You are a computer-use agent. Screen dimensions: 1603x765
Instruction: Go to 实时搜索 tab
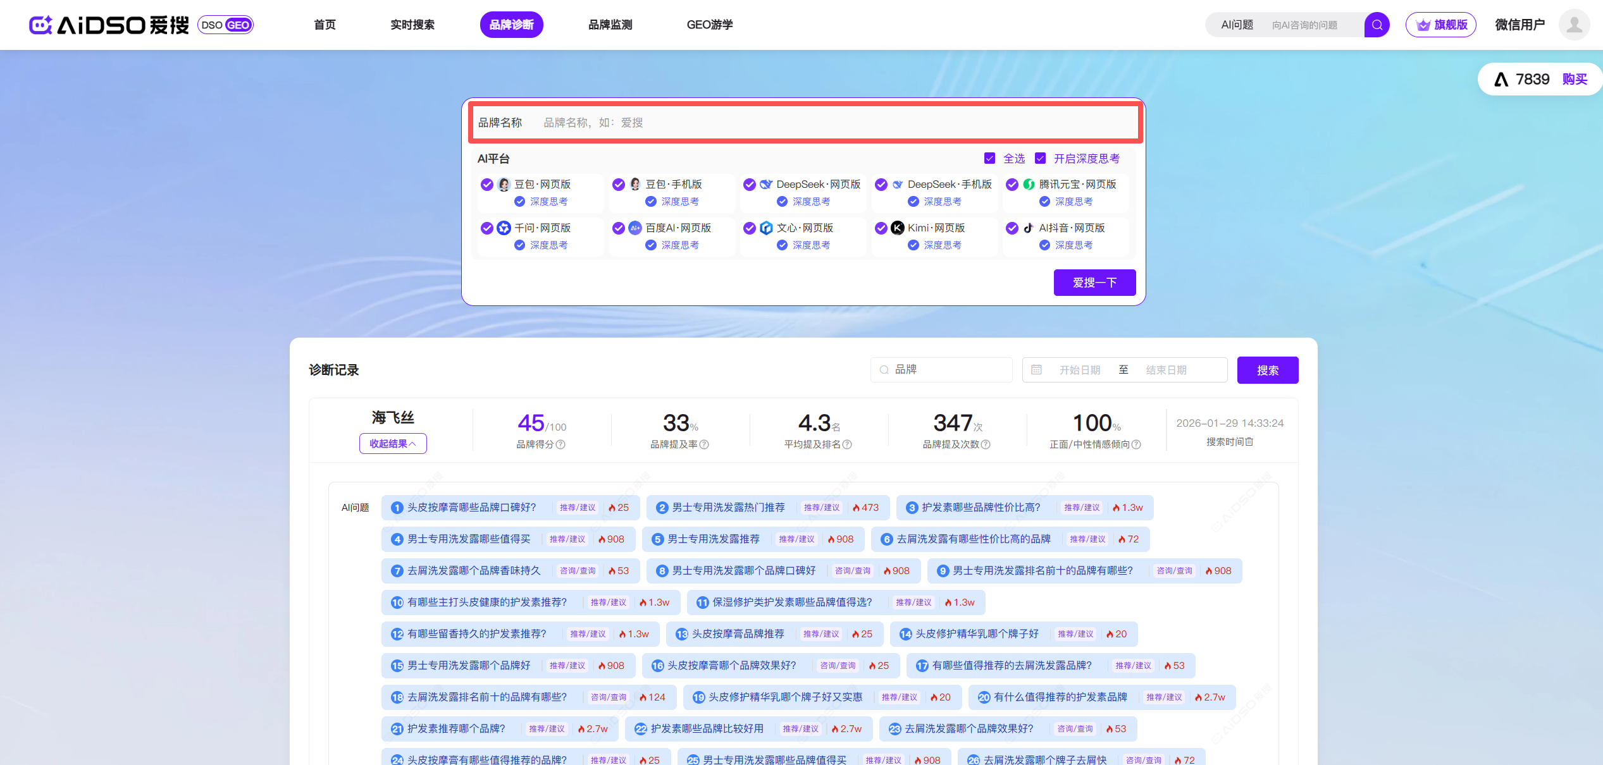tap(412, 25)
